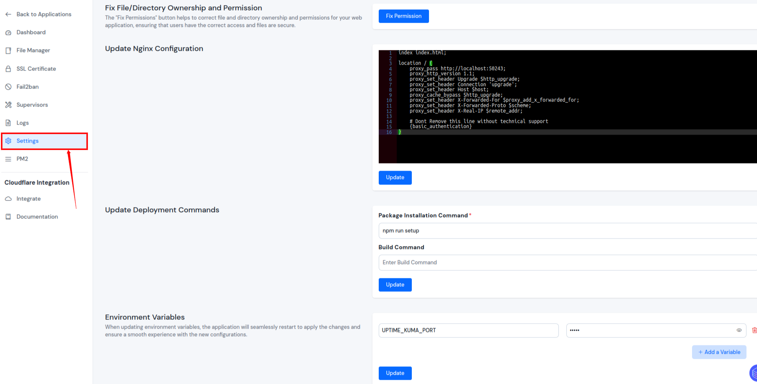Image resolution: width=757 pixels, height=384 pixels.
Task: Click Add a Variable
Action: pos(719,352)
